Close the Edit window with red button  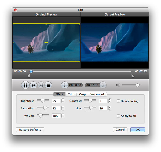point(16,10)
